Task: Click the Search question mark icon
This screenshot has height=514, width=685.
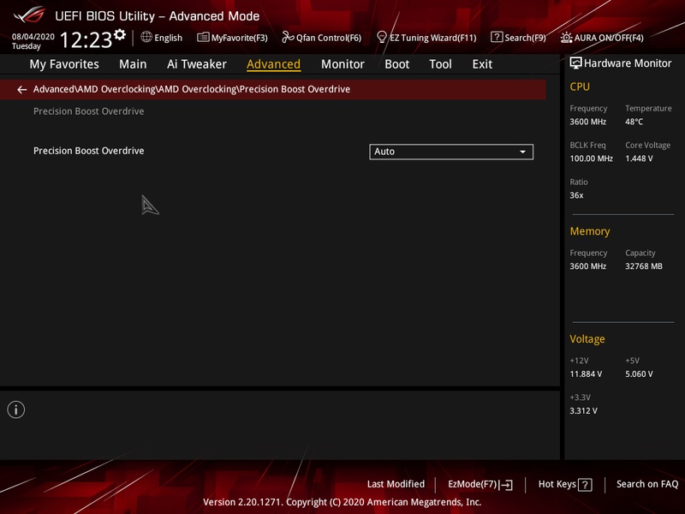Action: (x=497, y=37)
